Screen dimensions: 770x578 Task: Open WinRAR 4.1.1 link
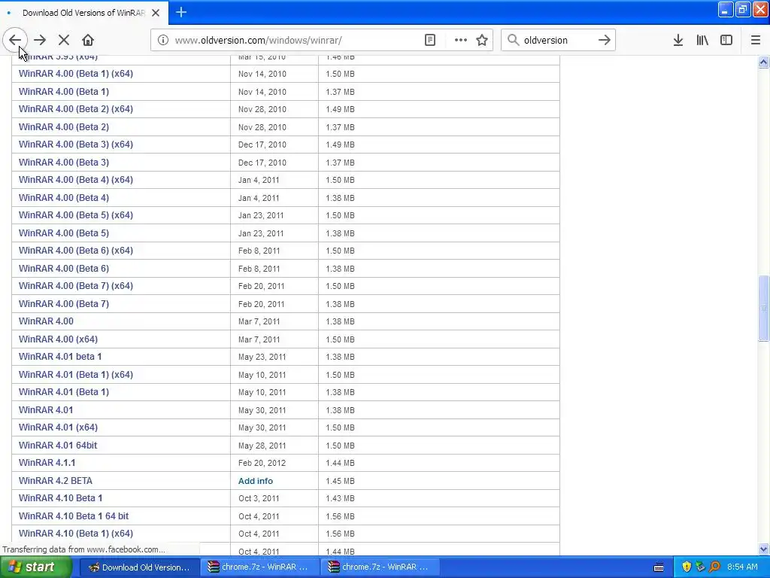(x=47, y=463)
